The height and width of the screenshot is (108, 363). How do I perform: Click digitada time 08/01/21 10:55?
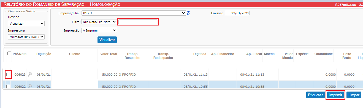pos(196,87)
